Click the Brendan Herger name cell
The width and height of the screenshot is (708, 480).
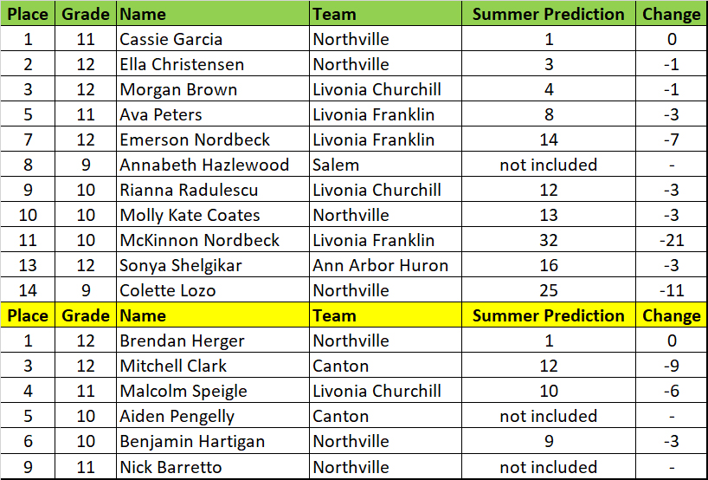coord(182,341)
